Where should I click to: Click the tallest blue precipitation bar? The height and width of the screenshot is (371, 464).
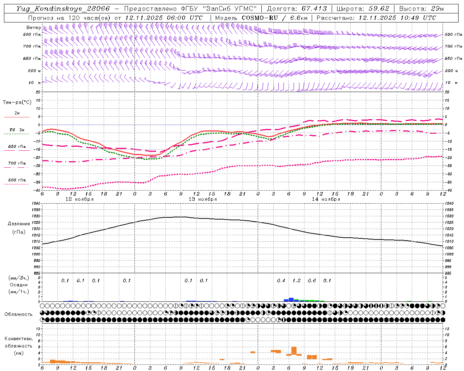tap(291, 300)
